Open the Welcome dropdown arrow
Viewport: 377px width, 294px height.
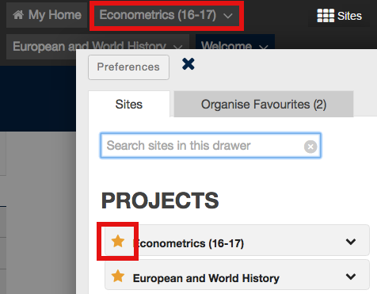point(264,48)
